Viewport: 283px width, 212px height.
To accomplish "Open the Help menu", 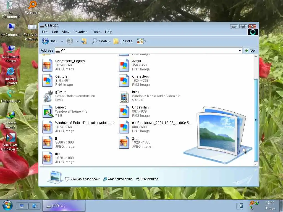I will [x=108, y=32].
